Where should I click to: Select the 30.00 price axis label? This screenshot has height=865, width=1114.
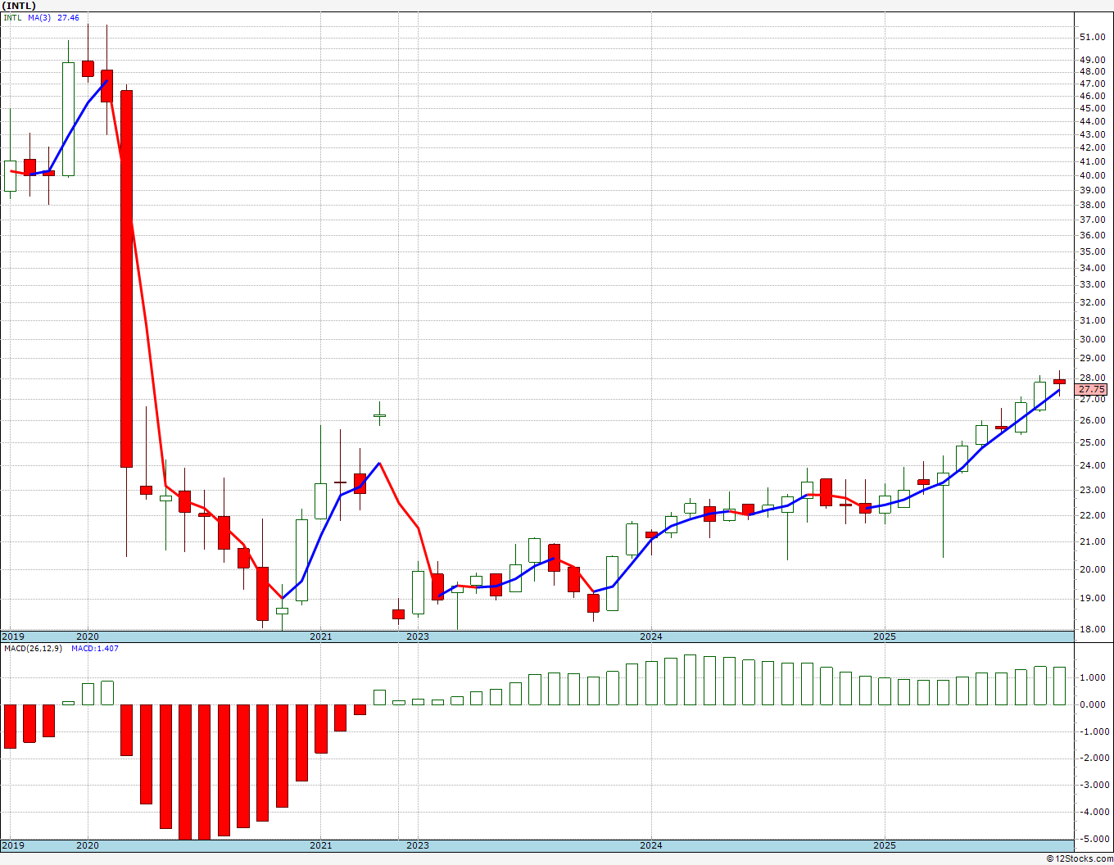[1092, 339]
